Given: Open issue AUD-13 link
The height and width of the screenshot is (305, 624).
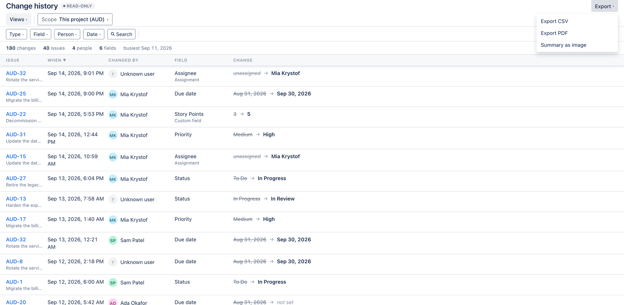Looking at the screenshot, I should [x=16, y=199].
